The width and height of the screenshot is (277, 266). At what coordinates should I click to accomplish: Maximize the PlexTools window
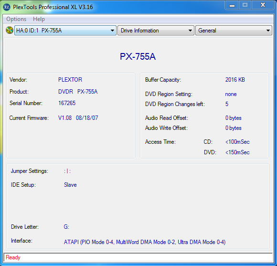(x=245, y=5)
